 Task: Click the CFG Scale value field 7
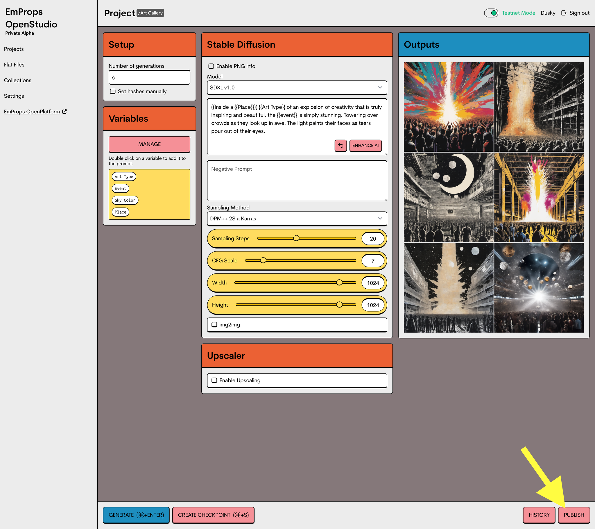[373, 261]
